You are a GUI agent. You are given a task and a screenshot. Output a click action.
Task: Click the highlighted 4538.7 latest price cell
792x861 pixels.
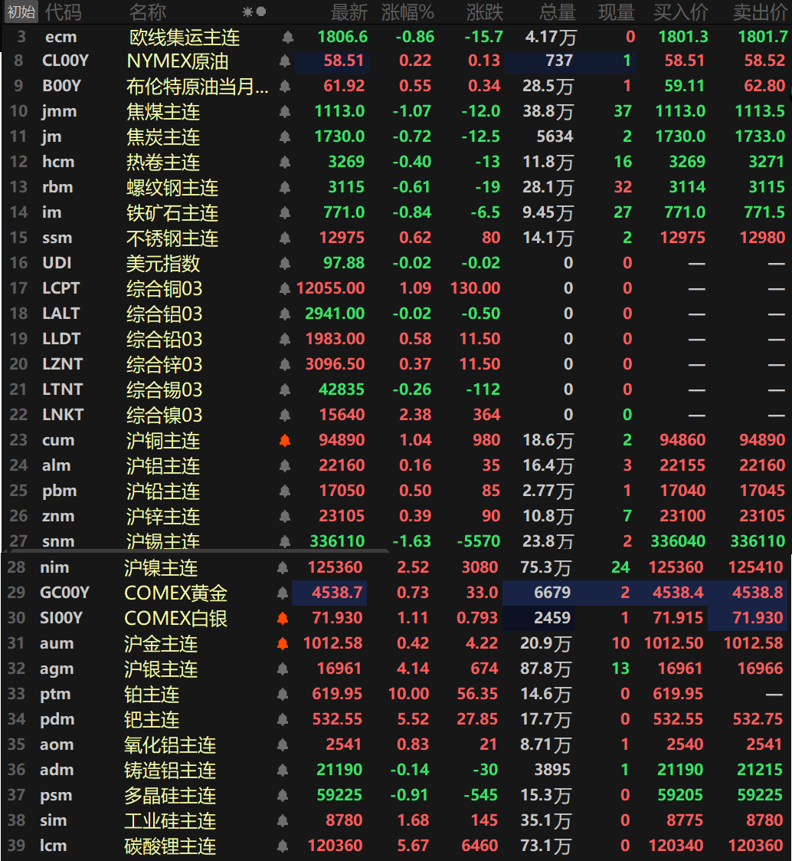[x=330, y=593]
